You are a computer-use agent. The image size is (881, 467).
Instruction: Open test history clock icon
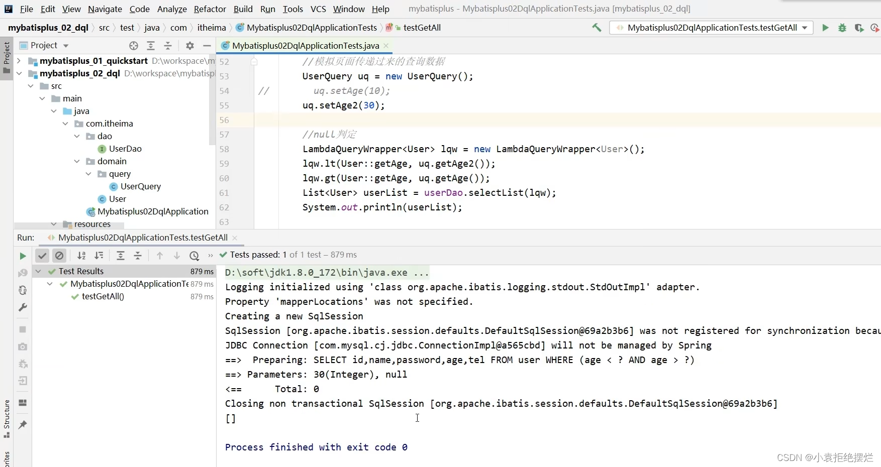click(194, 256)
